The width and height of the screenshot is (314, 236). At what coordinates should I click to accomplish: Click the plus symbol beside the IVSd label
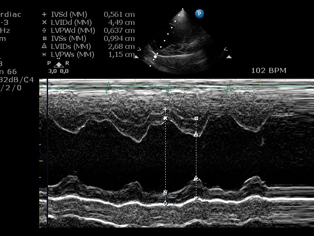point(44,14)
